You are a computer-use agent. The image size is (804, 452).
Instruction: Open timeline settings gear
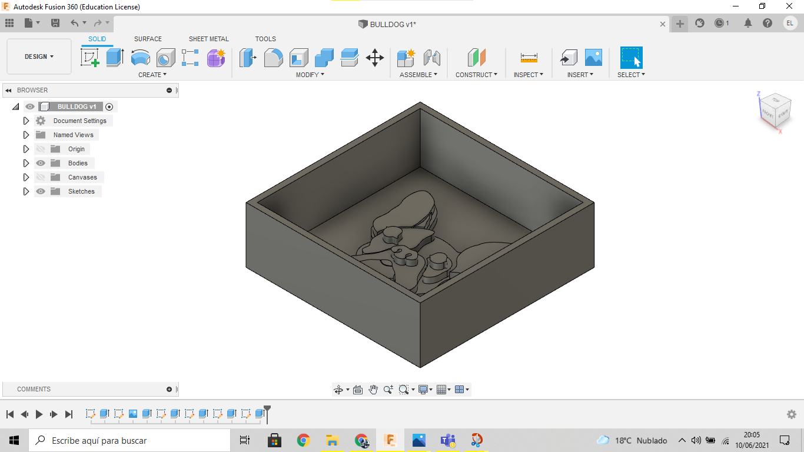[792, 414]
